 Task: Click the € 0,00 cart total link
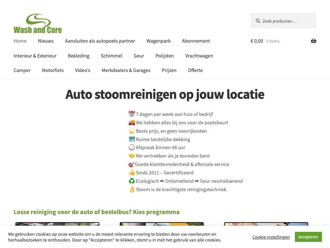point(257,41)
